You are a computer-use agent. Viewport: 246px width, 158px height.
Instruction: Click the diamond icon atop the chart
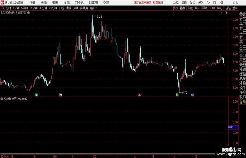coord(222,13)
